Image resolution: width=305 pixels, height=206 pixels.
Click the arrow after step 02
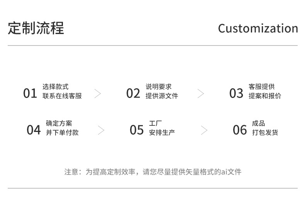[x=201, y=93]
